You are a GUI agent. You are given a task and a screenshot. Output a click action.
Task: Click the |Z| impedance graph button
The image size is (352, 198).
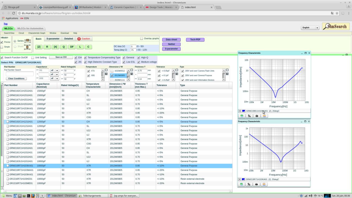tap(39, 47)
